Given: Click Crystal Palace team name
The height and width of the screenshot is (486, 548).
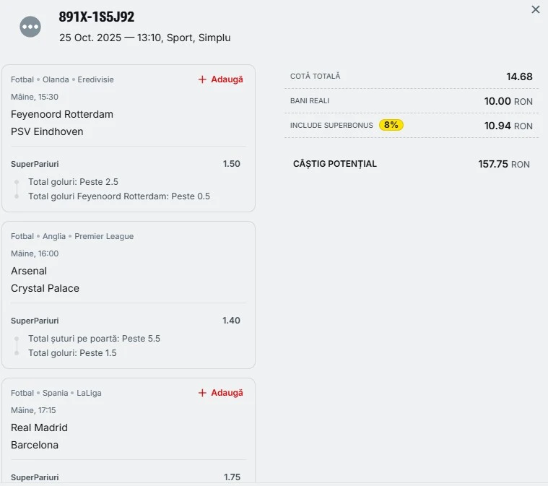Looking at the screenshot, I should 45,288.
